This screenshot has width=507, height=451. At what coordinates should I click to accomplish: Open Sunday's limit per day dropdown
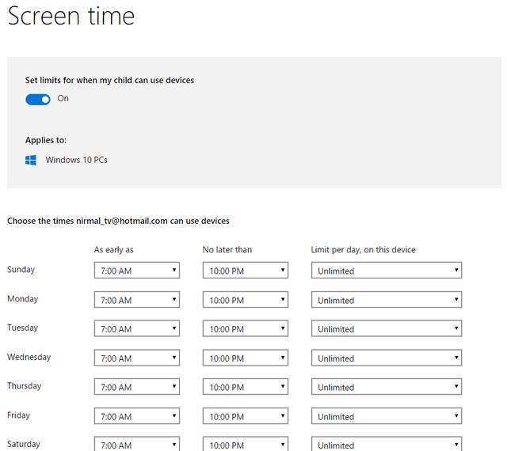click(x=387, y=271)
